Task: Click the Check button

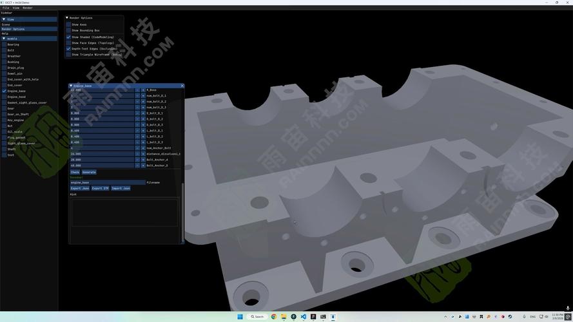Action: point(75,172)
